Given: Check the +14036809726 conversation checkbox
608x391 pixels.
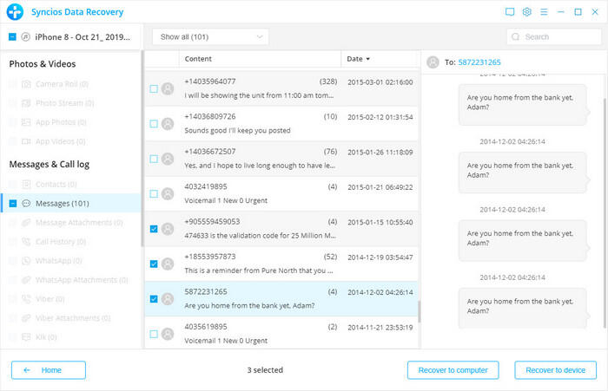Looking at the screenshot, I should (154, 123).
